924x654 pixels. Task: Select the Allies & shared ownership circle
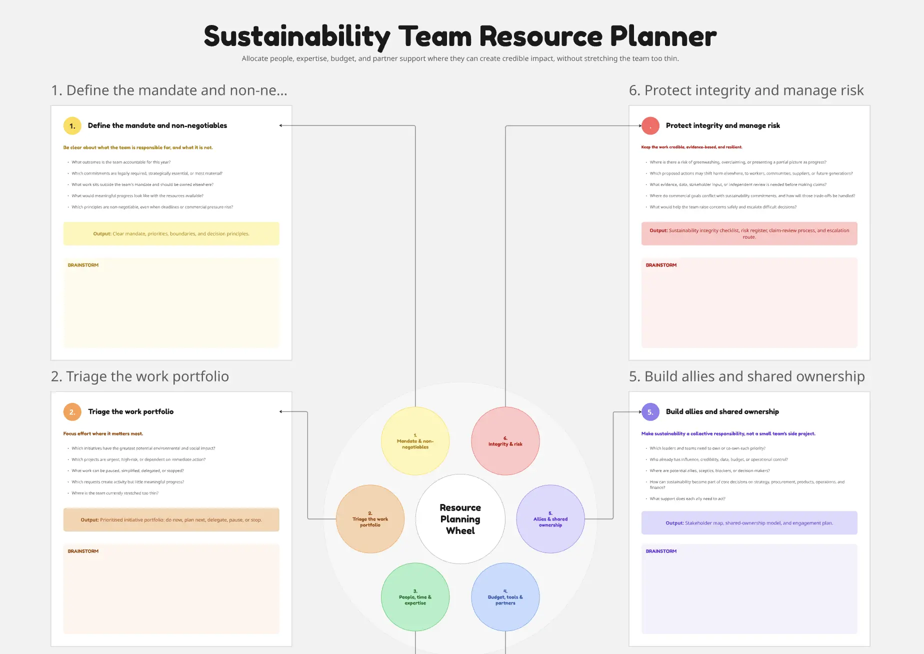[550, 519]
